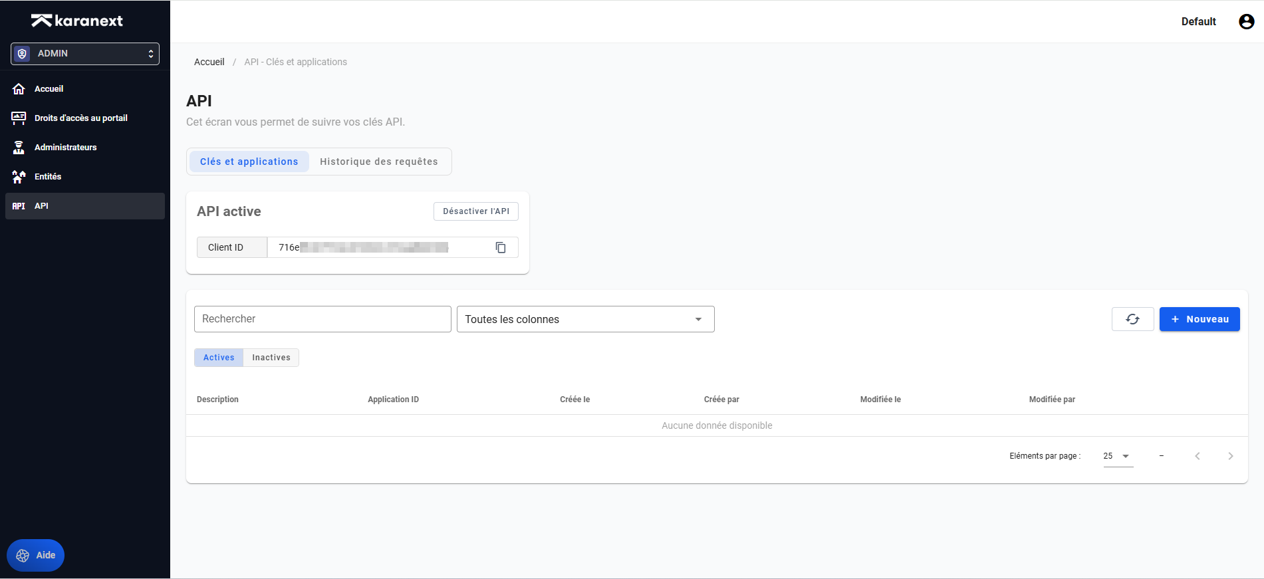Copy the Client ID to clipboard
The height and width of the screenshot is (579, 1264).
point(501,247)
